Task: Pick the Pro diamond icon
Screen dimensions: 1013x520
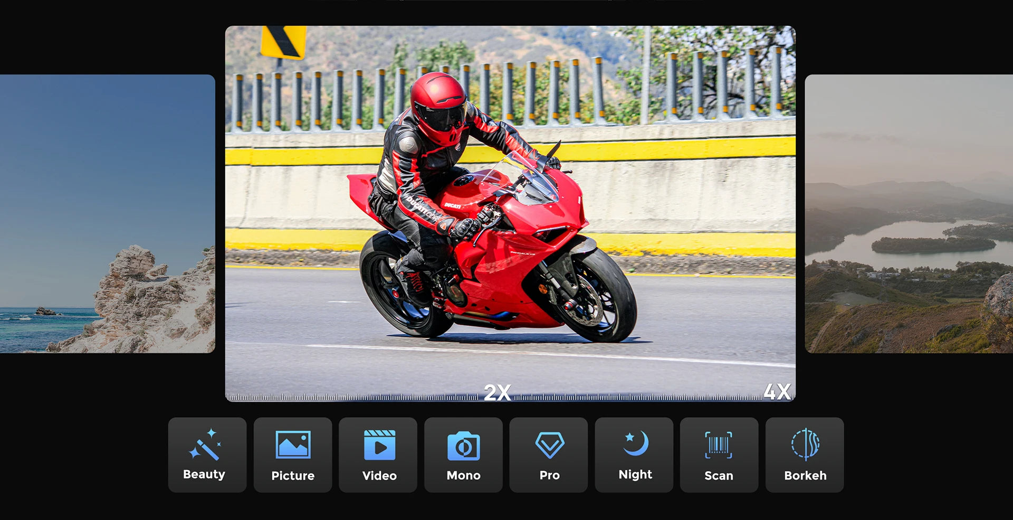Action: click(x=549, y=445)
